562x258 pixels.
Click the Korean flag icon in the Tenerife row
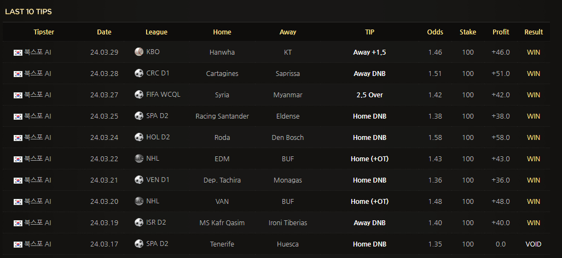(18, 244)
